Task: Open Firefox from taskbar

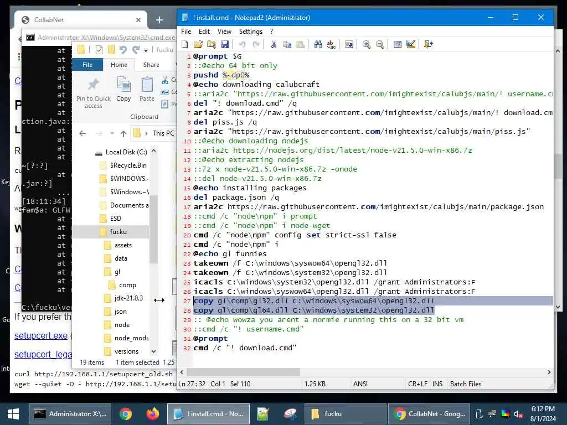Action: 153,414
